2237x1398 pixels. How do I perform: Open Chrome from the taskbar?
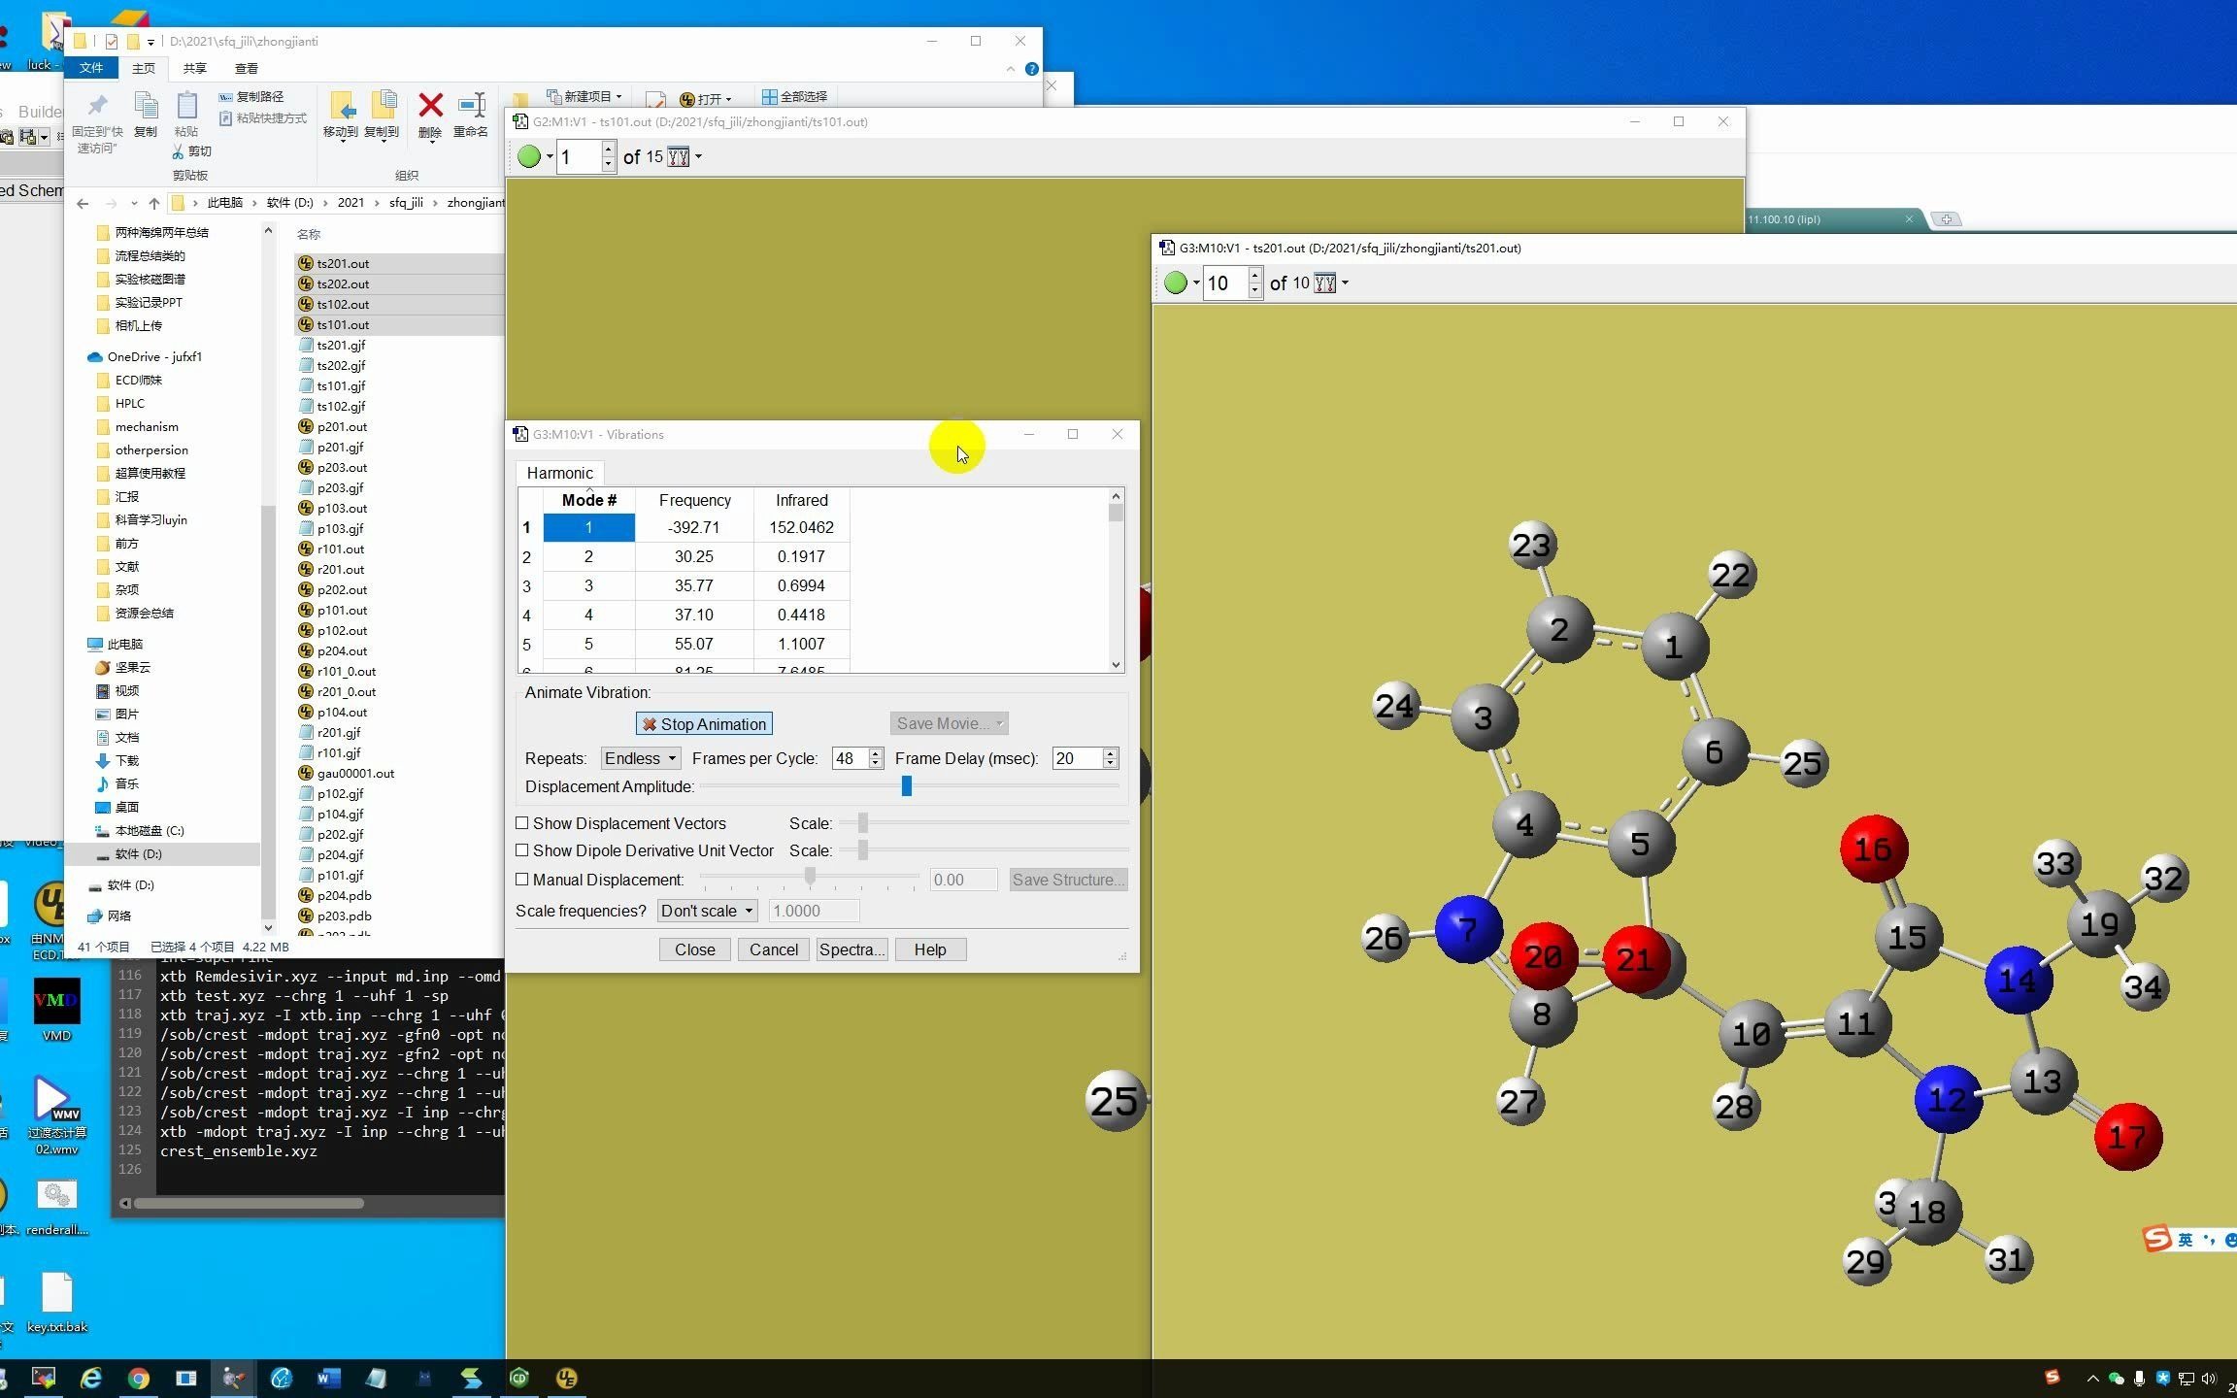(x=139, y=1378)
